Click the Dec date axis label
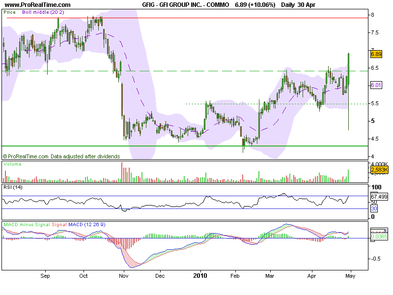The height and width of the screenshot is (295, 393). point(160,276)
